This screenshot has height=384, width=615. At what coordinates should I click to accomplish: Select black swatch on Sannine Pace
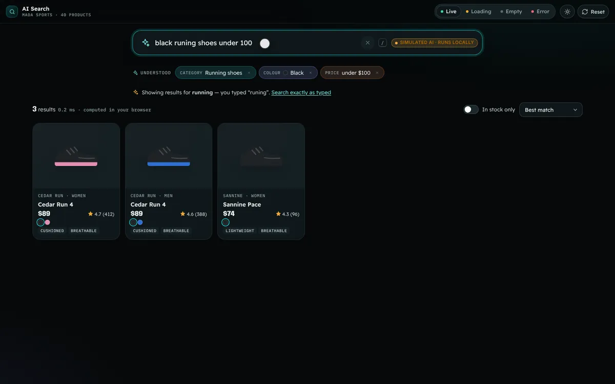[225, 222]
